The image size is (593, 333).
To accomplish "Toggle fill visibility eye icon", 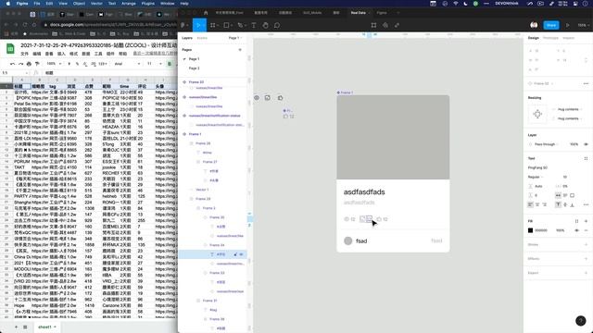I will coord(576,230).
